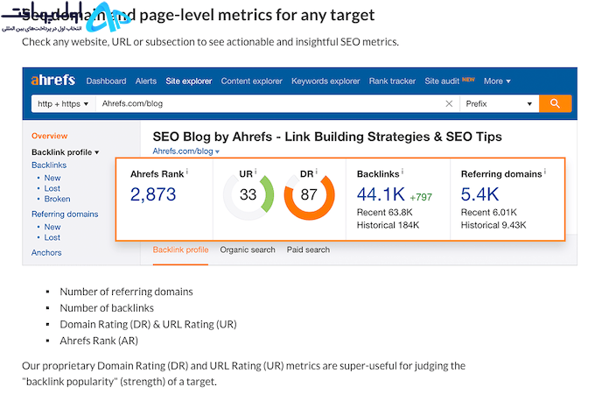This screenshot has height=394, width=595.
Task: Open the Anchors sidebar link
Action: click(x=46, y=252)
